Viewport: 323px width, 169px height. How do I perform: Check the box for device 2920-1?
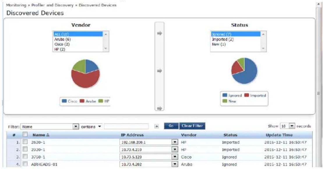[x=25, y=149]
